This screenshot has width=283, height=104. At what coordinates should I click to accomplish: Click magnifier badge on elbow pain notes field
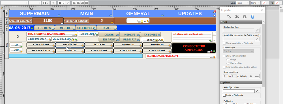(211, 41)
